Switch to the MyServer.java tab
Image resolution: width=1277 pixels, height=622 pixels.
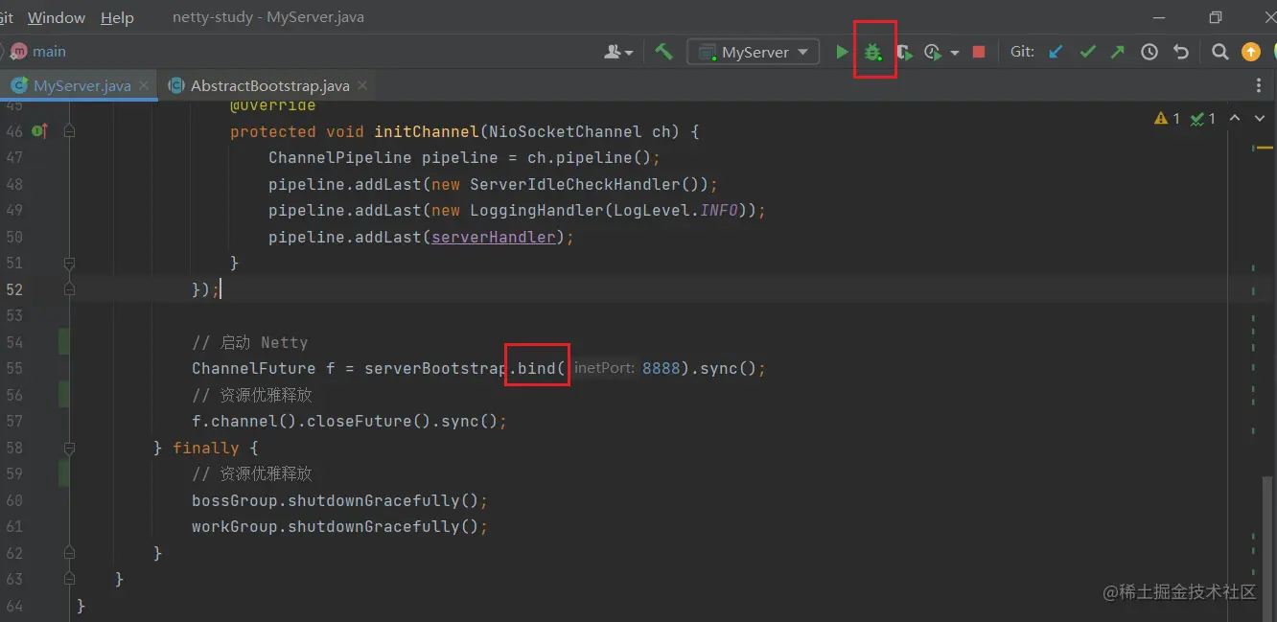point(81,85)
